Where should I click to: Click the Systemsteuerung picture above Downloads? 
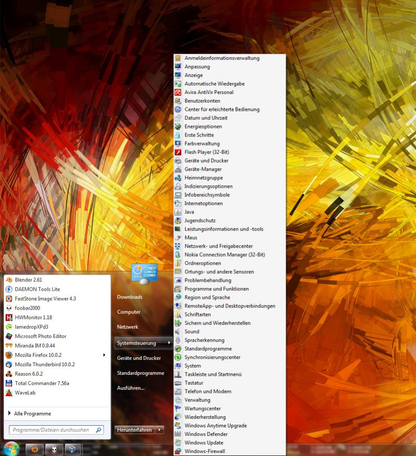coord(145,274)
